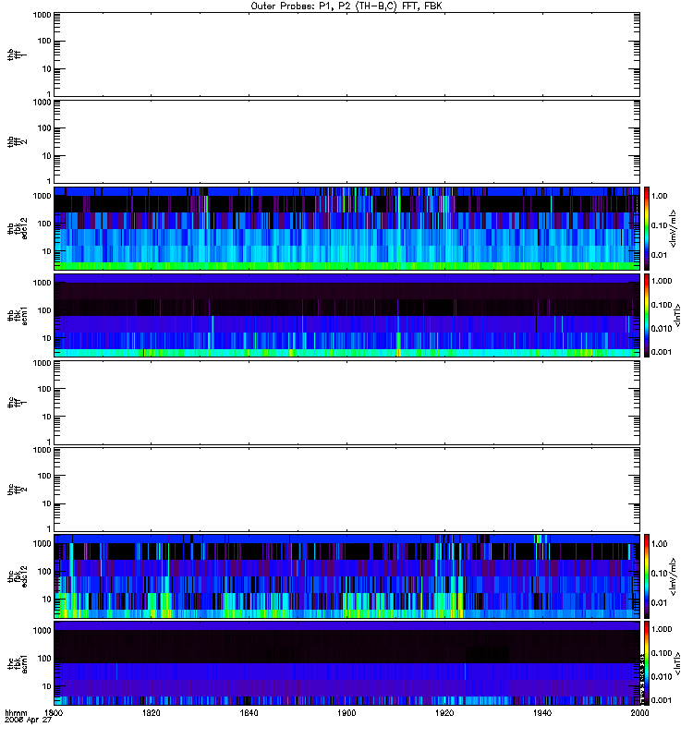The height and width of the screenshot is (739, 693).
Task: Click the '10' y-tick of thc fbk scm1
Action: click(x=46, y=686)
